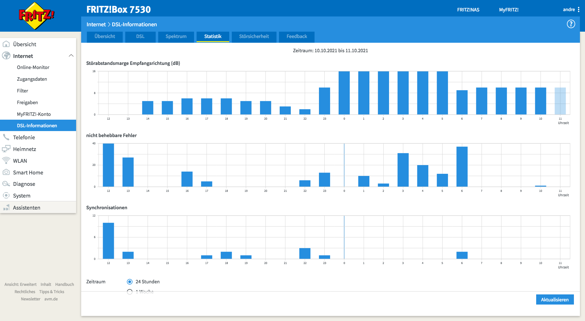Click the WLAN wifi icon
The width and height of the screenshot is (585, 321).
[6, 160]
